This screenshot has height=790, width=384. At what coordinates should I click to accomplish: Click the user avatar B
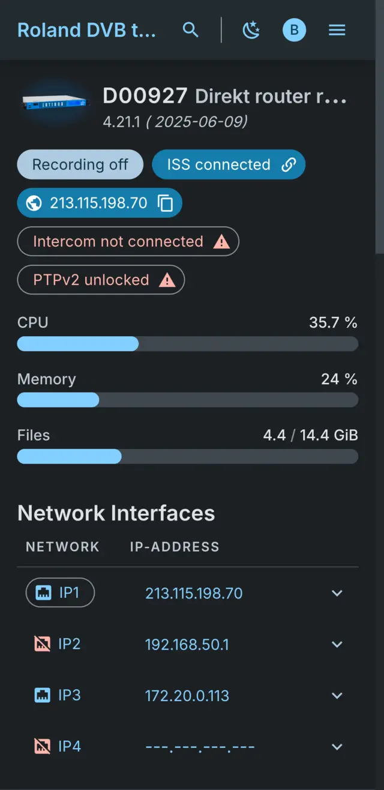pos(294,29)
